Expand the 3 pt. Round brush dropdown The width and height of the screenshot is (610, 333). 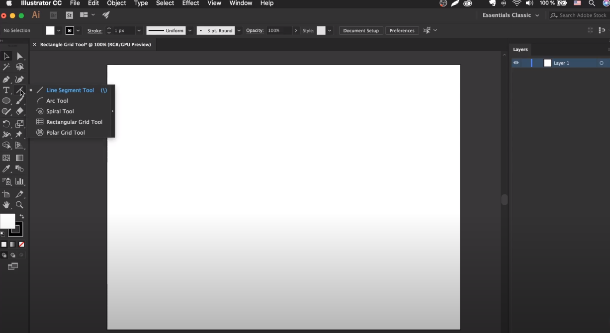(239, 31)
